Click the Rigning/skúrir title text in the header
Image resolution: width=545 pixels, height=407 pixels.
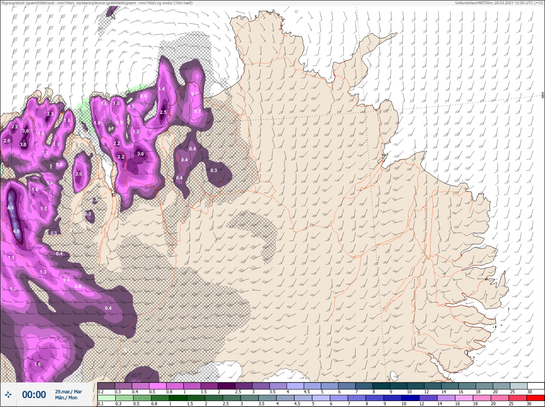(x=97, y=3)
